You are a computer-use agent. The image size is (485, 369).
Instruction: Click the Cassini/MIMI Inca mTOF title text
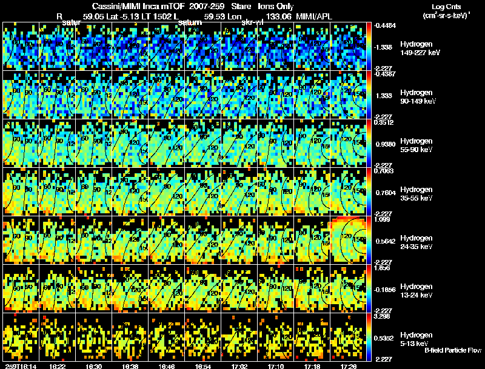click(138, 7)
